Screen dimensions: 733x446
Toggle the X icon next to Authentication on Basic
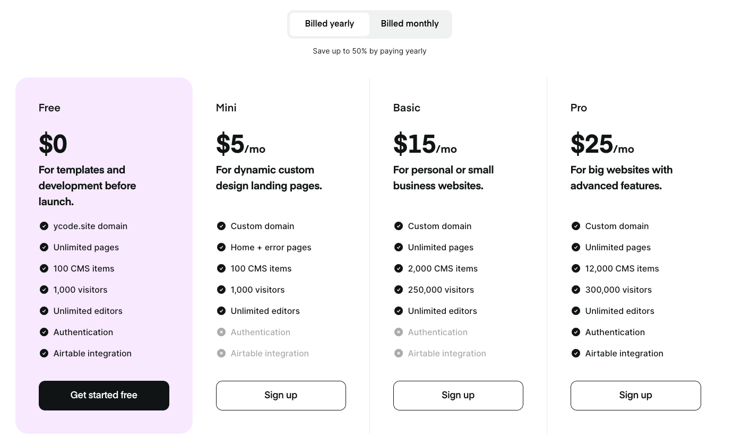pos(399,332)
